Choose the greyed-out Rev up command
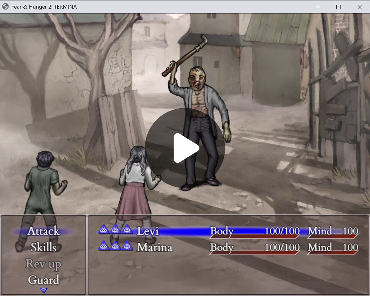Viewport: 370px width, 296px height. pos(43,264)
